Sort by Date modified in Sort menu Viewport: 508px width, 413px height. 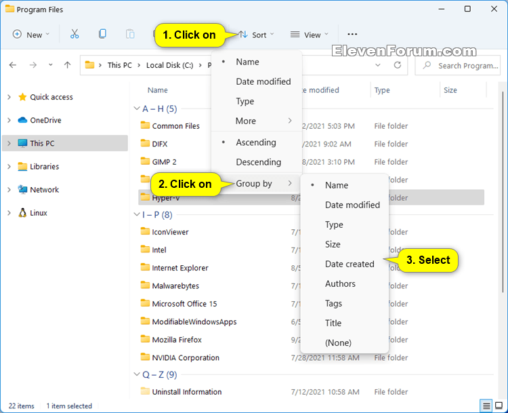pos(257,81)
